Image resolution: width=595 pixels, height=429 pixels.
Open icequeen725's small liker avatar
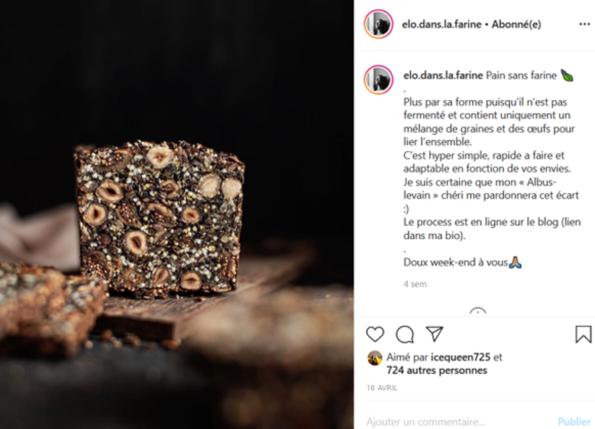(374, 358)
